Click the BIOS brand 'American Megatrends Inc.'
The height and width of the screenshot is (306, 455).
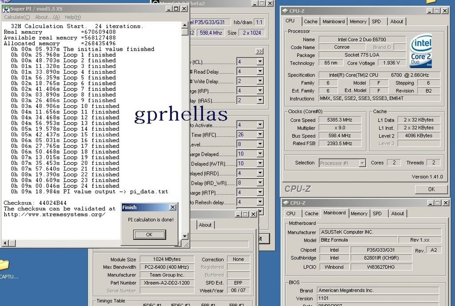378,290
